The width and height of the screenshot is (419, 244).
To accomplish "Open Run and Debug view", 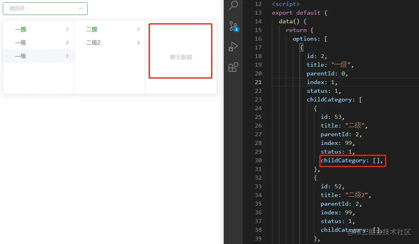I will tap(233, 47).
